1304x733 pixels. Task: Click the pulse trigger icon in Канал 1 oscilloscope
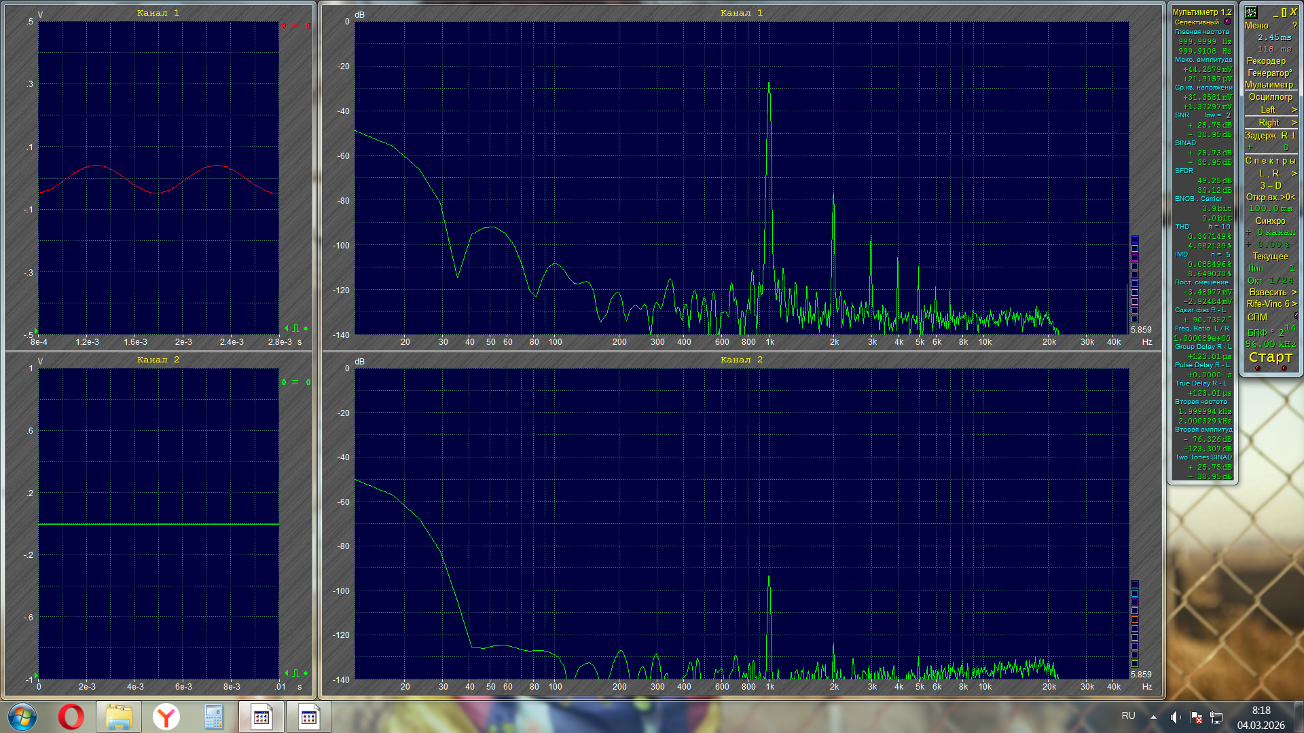(x=295, y=328)
